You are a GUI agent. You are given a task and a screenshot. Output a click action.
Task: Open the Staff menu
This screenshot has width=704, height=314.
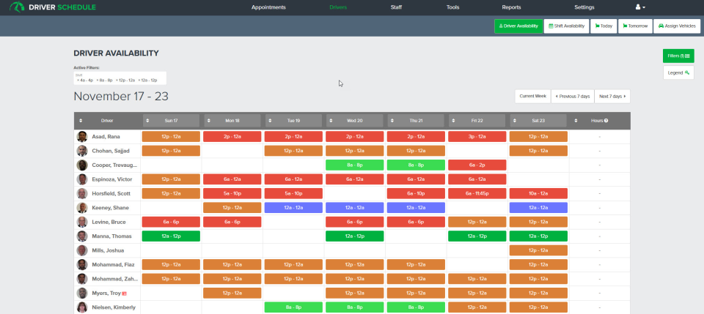tap(396, 7)
